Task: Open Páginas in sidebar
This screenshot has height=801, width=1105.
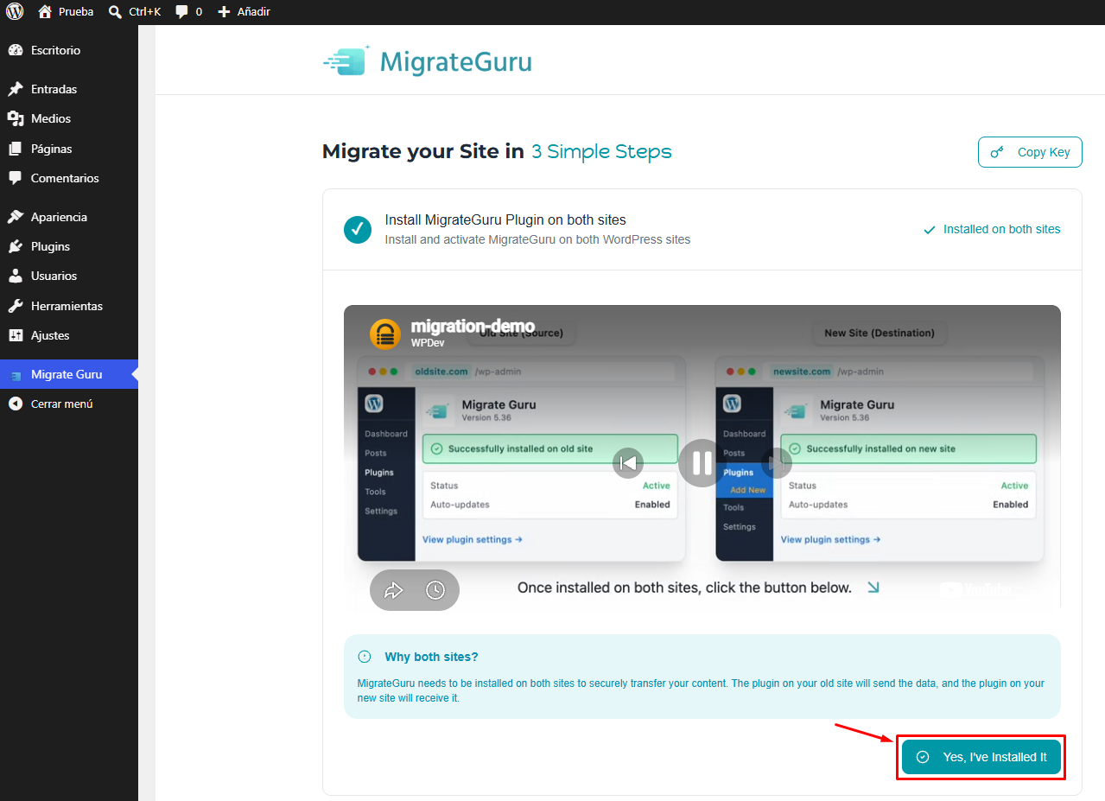Action: [x=69, y=149]
